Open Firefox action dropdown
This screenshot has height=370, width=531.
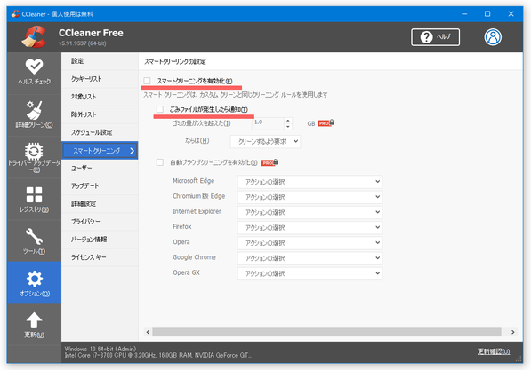point(310,228)
